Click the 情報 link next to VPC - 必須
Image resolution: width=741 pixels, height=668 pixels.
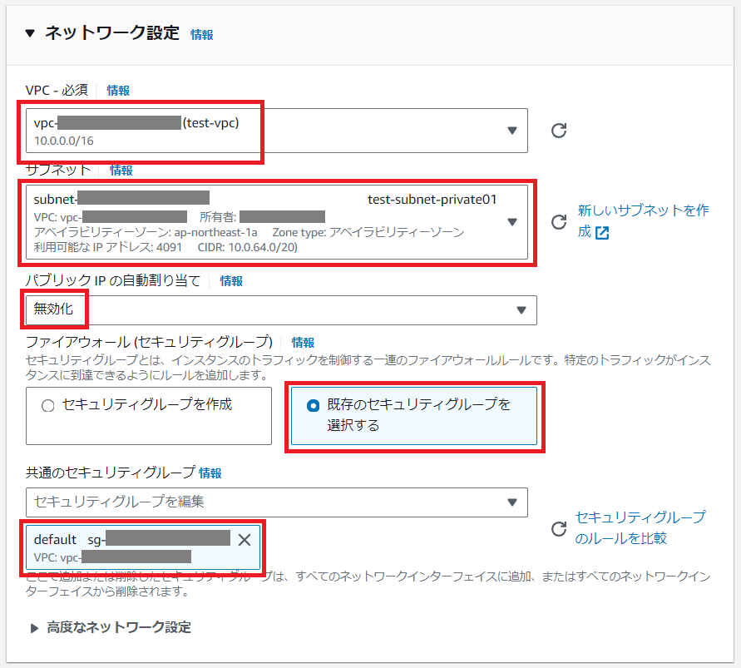click(x=118, y=90)
